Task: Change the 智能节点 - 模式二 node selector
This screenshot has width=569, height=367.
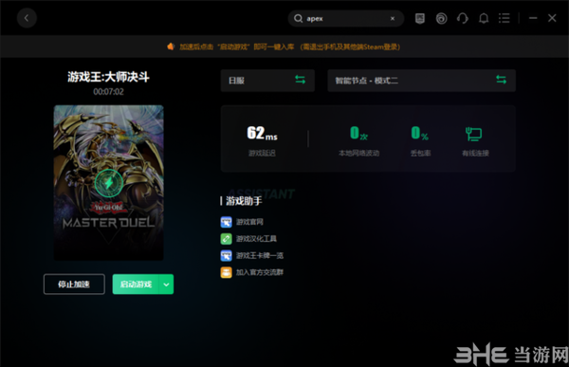Action: click(421, 81)
